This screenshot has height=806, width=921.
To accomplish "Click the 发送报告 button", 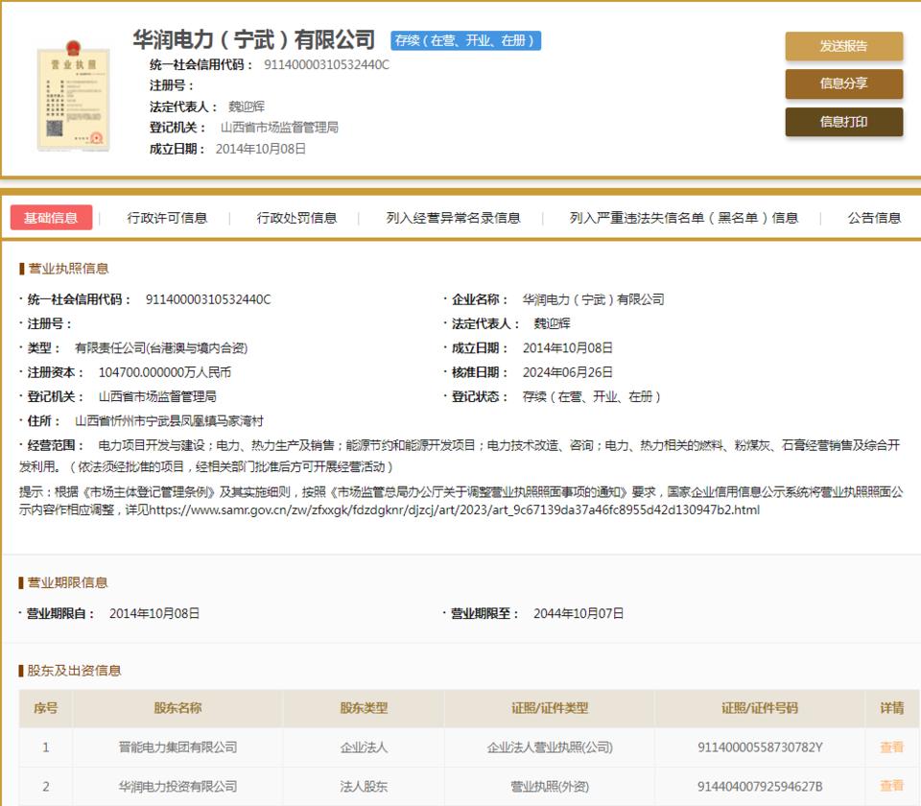I will coord(844,46).
